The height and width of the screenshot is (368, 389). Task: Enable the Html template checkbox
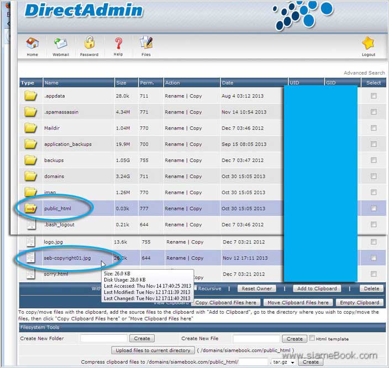coord(312,338)
